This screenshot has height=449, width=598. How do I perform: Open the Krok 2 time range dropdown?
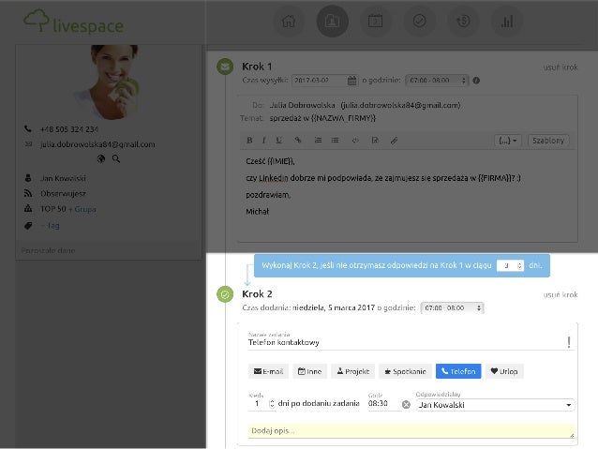tap(452, 307)
